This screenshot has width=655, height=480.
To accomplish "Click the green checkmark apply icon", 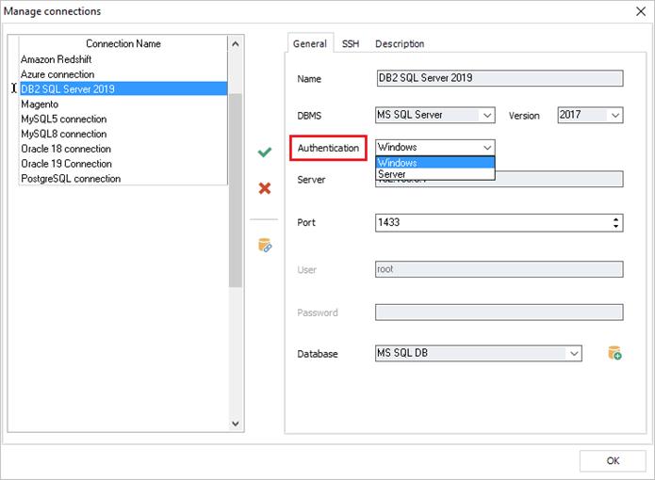I will click(x=265, y=152).
